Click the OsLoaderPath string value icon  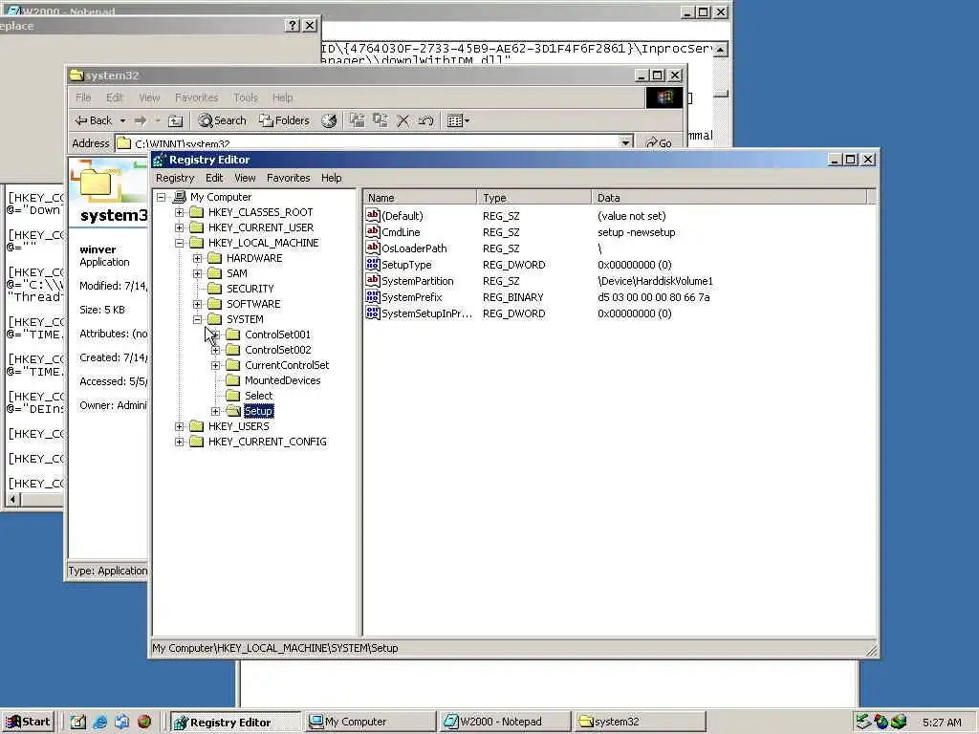coord(373,248)
